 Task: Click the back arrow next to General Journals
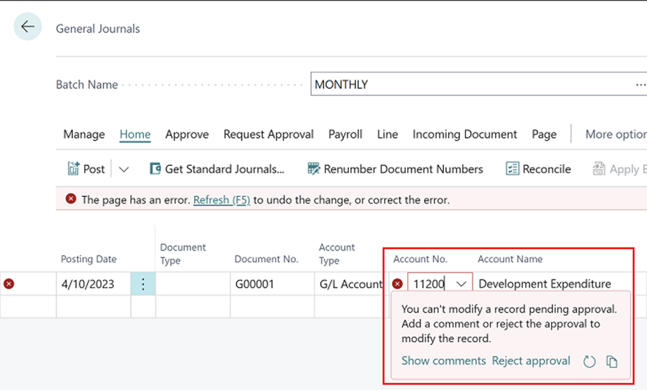pos(27,27)
